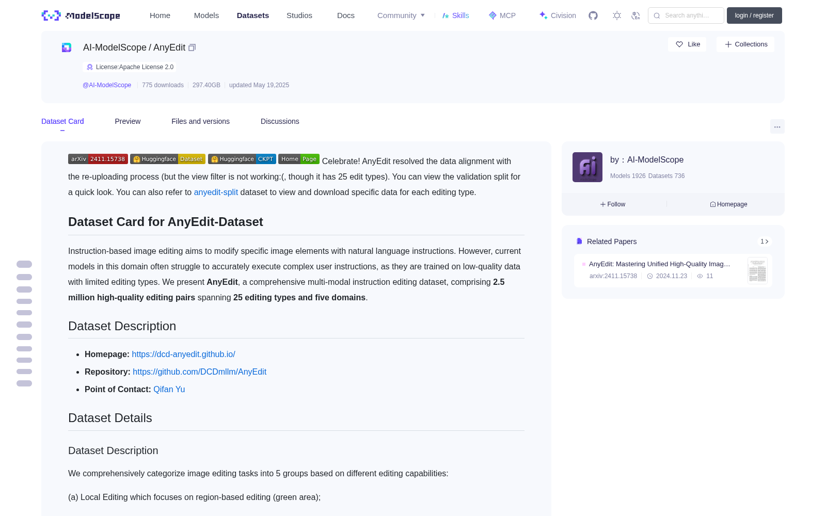
Task: Open the Home Page badge
Action: click(299, 159)
